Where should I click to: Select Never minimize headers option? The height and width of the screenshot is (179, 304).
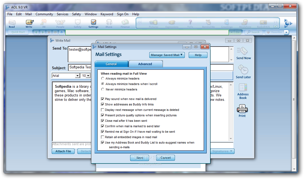pos(103,89)
